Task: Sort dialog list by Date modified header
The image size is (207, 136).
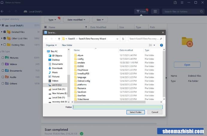Action: pos(126,50)
